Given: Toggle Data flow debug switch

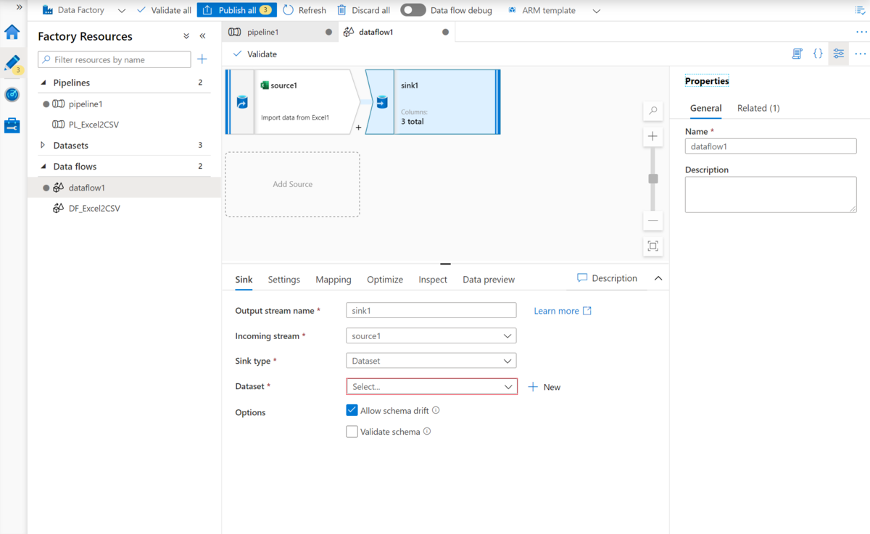Looking at the screenshot, I should [413, 10].
